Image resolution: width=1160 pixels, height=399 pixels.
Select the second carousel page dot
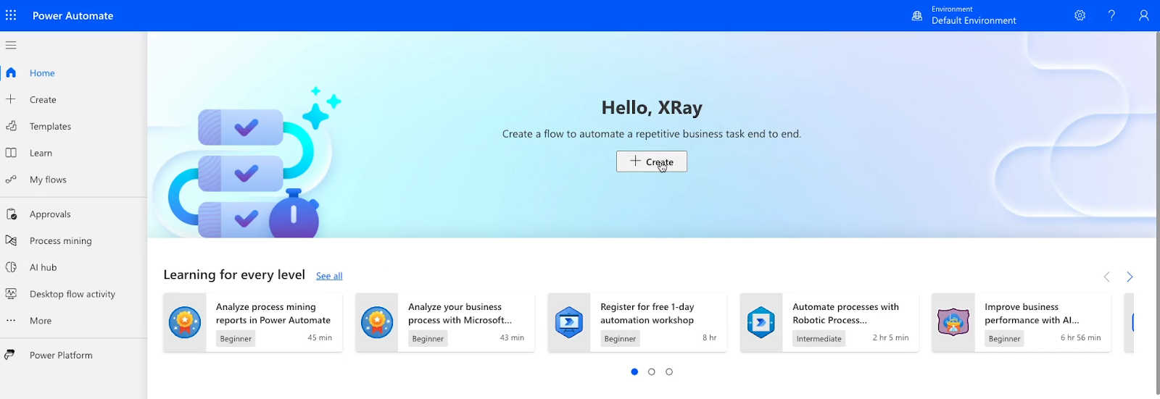pos(652,371)
